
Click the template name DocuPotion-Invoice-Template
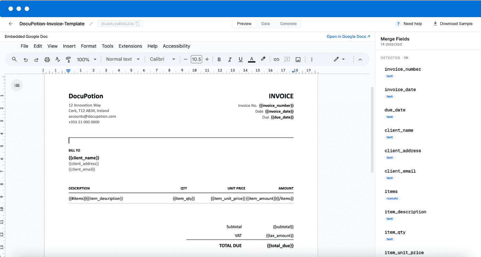coord(52,24)
